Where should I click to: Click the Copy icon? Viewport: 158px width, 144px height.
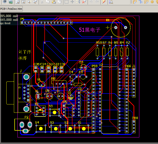[x=48, y=2]
